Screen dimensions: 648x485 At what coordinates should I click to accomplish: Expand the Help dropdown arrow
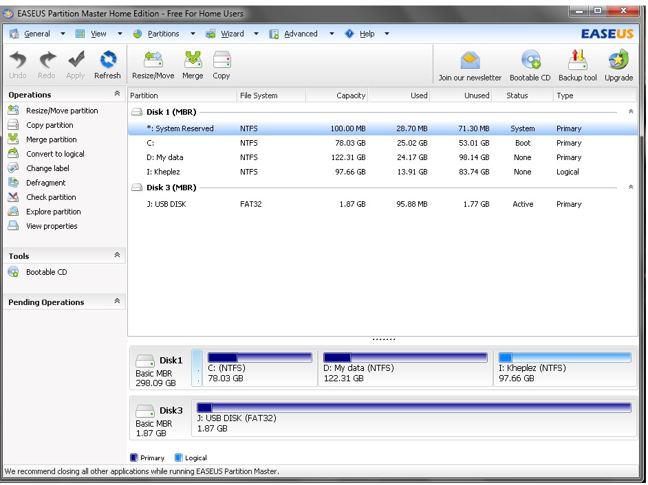point(387,34)
